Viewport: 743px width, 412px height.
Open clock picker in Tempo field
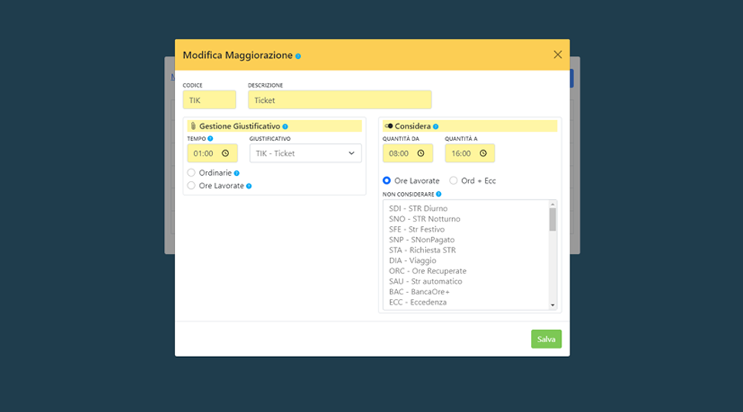click(x=225, y=153)
